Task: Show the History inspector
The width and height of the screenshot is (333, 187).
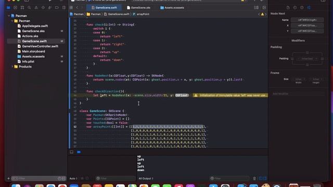Action: [295, 8]
